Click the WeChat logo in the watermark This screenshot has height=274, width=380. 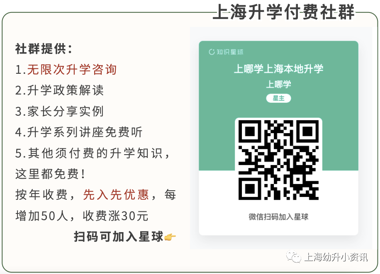coord(293,256)
